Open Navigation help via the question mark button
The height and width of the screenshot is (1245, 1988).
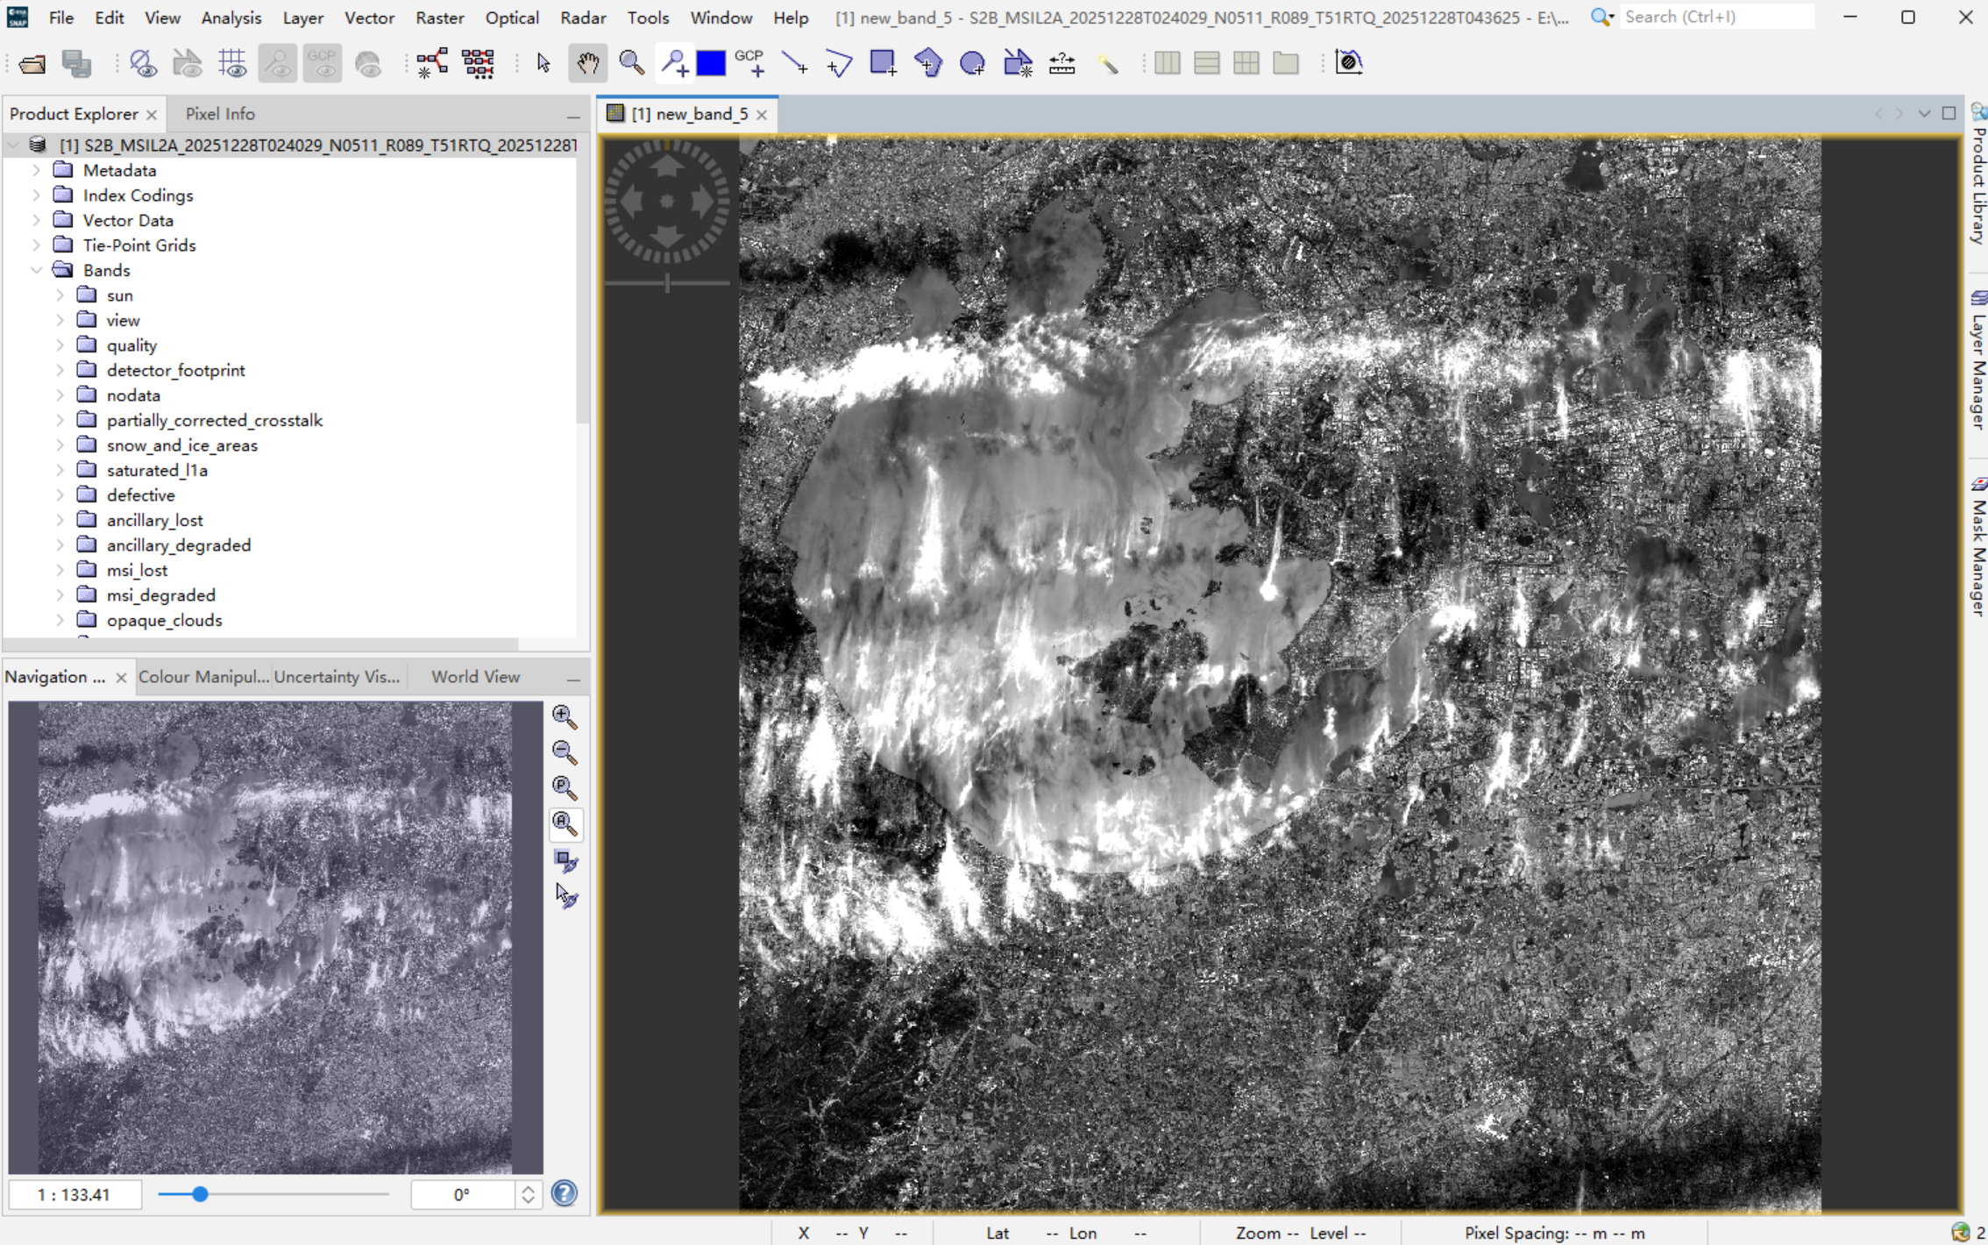[565, 1193]
